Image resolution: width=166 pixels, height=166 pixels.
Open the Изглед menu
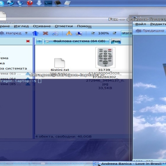(x=21, y=26)
